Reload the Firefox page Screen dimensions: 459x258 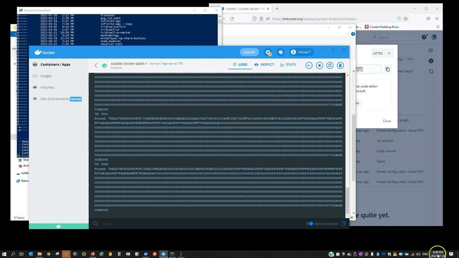point(232,19)
